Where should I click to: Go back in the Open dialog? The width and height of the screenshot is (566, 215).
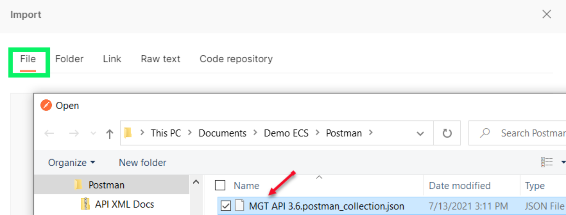point(49,133)
